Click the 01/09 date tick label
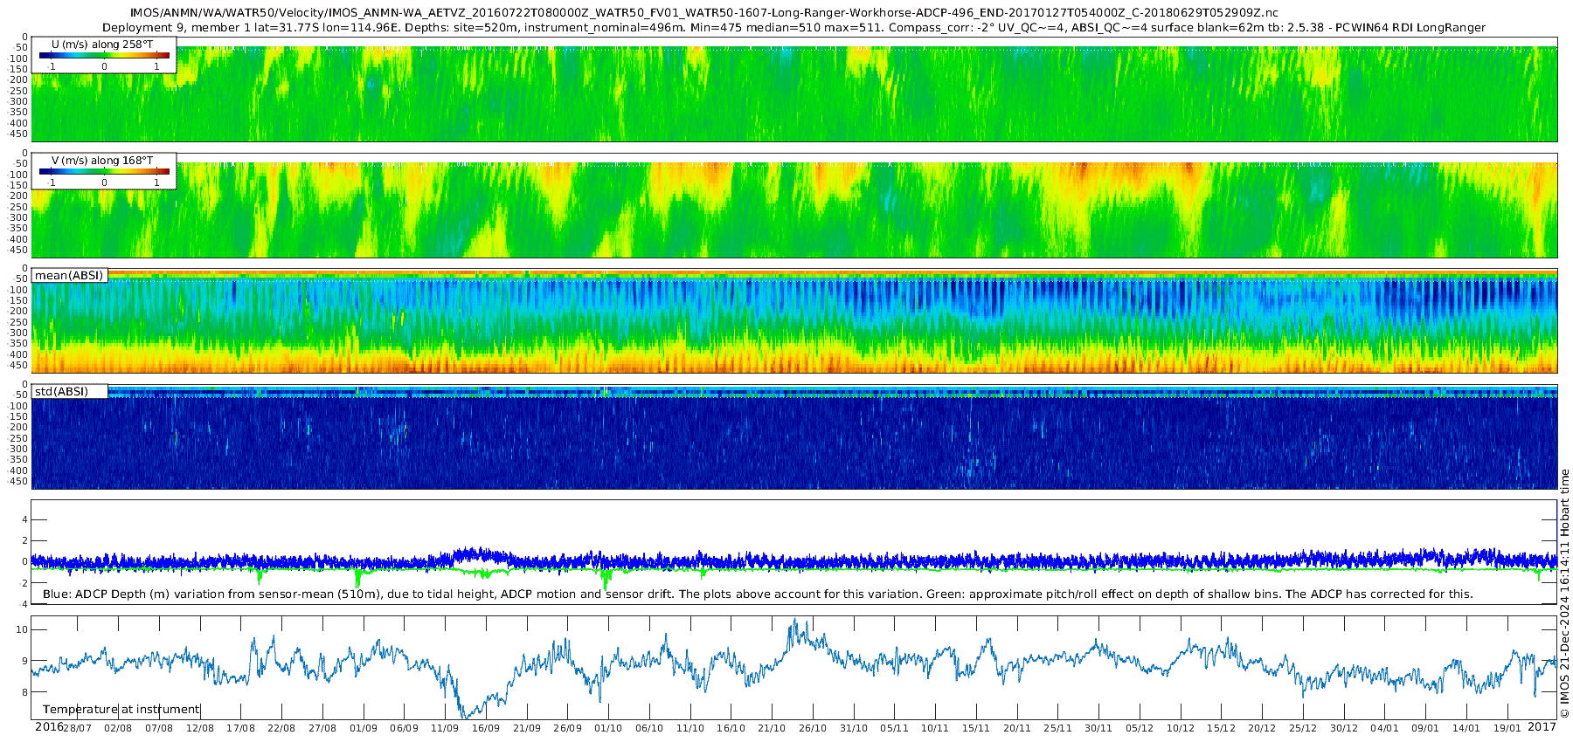This screenshot has height=742, width=1573. (364, 728)
